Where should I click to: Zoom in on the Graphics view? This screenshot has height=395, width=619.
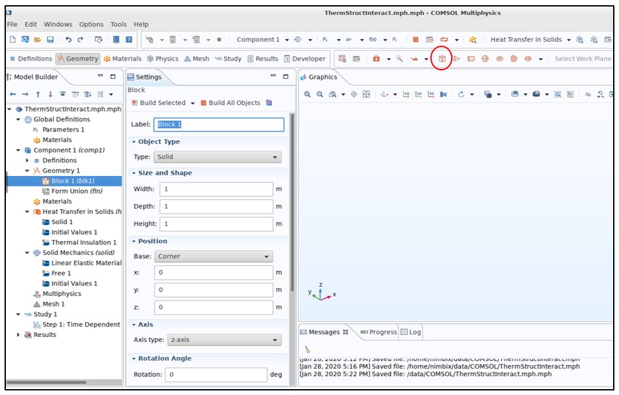pos(307,95)
